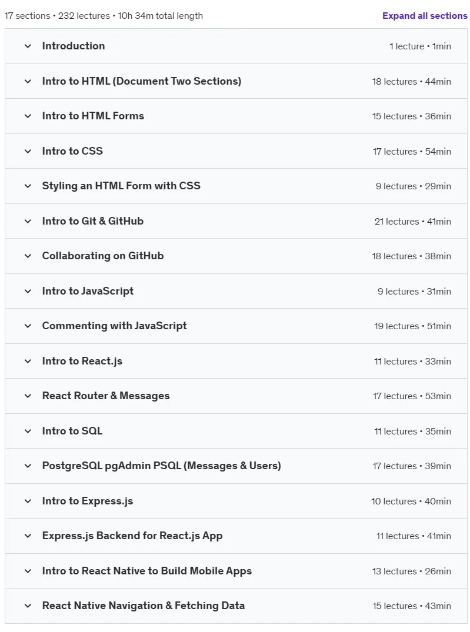Toggle the Styling an HTML Form with CSS chevron

pos(28,186)
